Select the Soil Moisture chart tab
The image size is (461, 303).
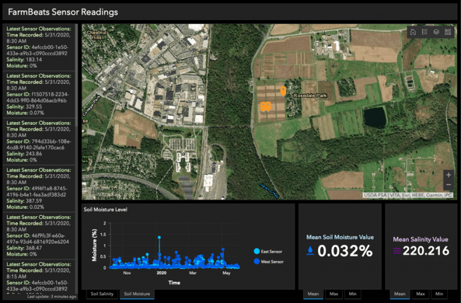137,293
